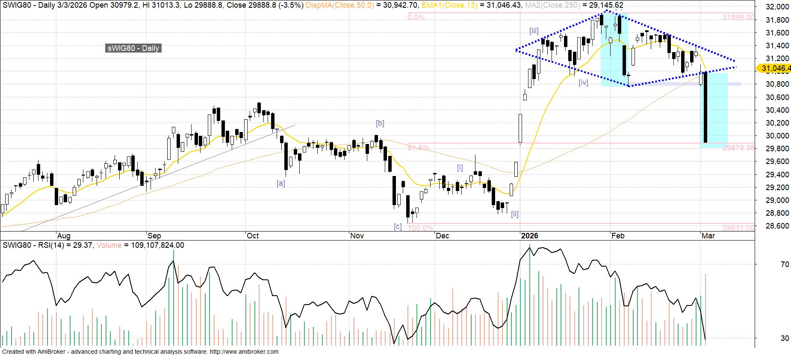Click the 2026 year marker on time axis
The image size is (791, 355).
coord(529,236)
